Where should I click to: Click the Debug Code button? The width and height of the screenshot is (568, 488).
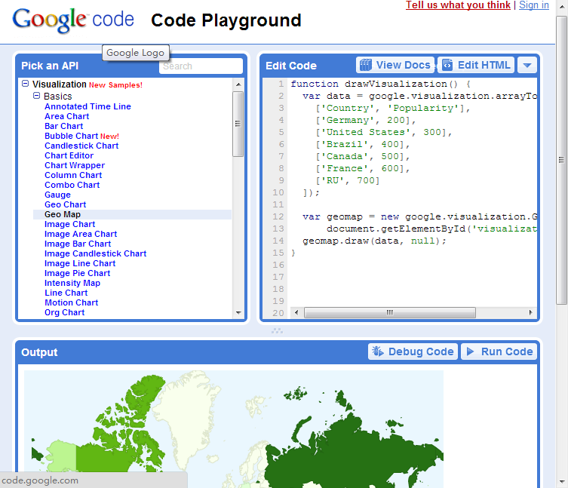click(x=413, y=351)
